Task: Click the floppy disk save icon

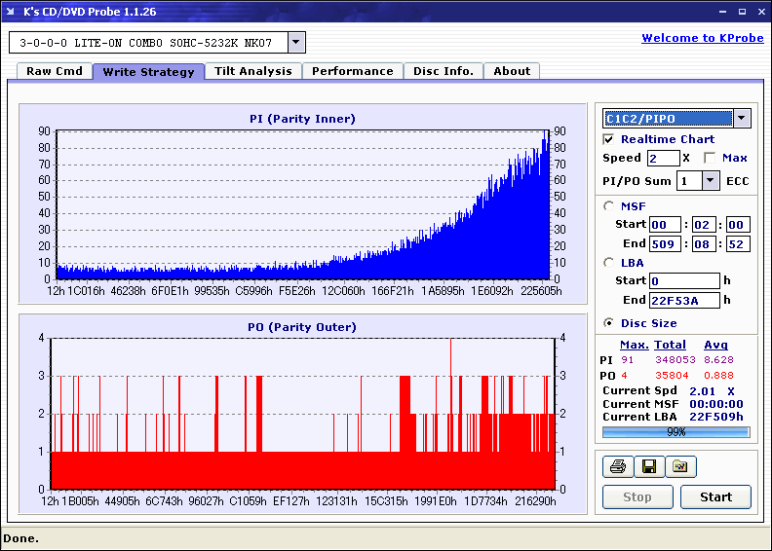Action: coord(648,467)
